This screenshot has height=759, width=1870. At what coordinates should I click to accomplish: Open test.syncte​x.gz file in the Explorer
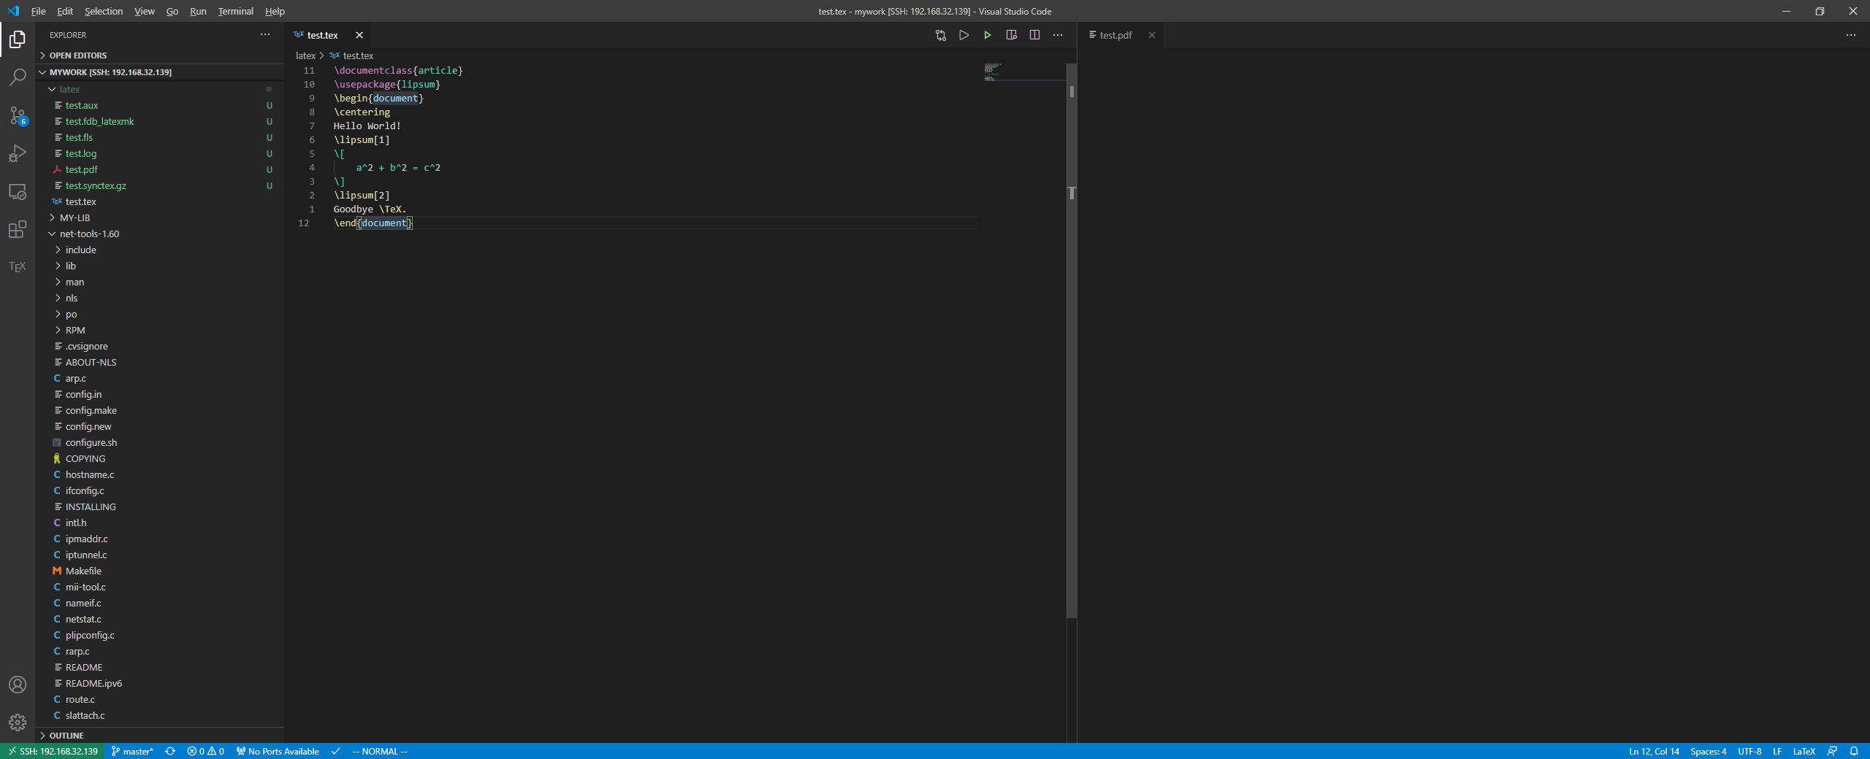96,185
